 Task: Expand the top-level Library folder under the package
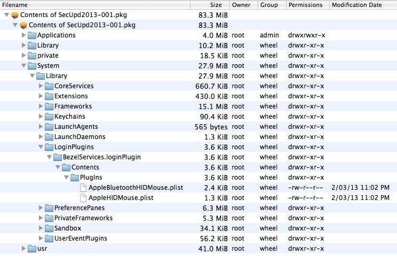click(24, 45)
